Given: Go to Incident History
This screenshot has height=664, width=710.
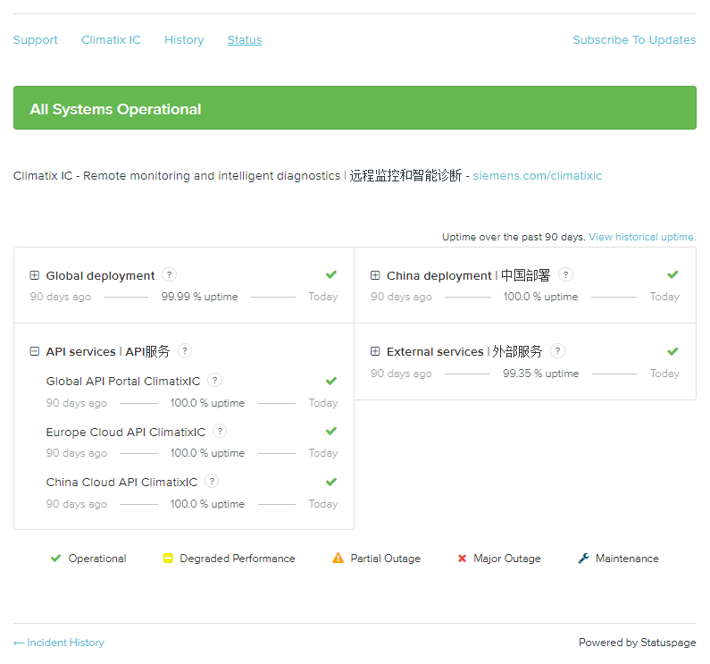Looking at the screenshot, I should [x=59, y=643].
